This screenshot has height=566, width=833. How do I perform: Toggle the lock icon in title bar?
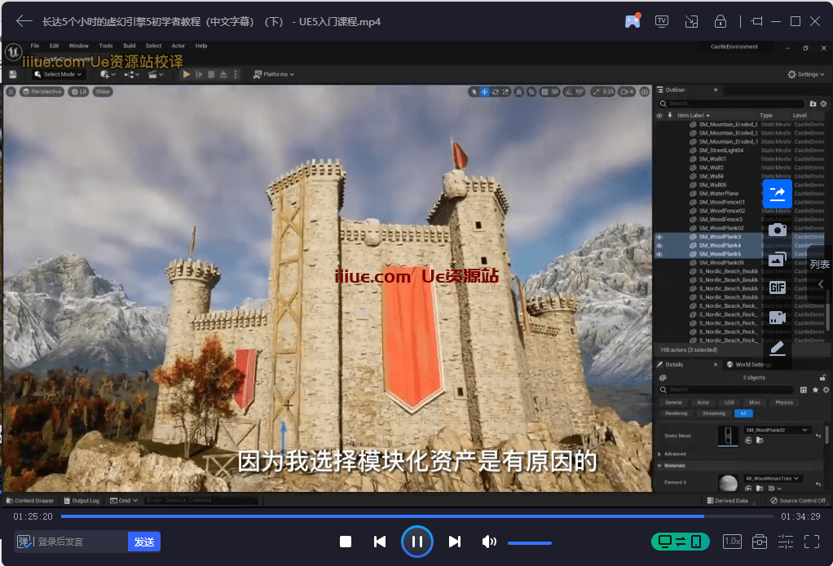[720, 21]
